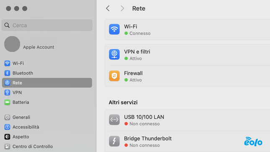Go back with the left chevron
The height and width of the screenshot is (152, 270).
tap(108, 8)
